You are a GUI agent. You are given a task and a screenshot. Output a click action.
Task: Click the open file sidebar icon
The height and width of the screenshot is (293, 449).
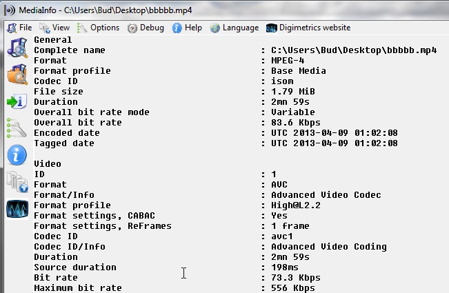click(17, 48)
